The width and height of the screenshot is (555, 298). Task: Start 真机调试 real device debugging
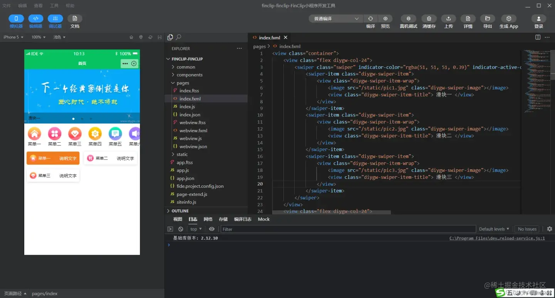409,19
